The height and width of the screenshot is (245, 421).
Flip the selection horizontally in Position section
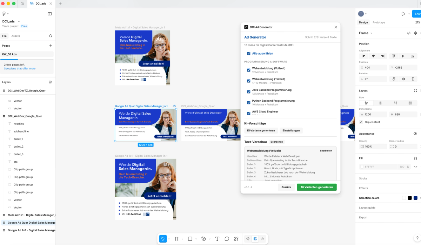(x=404, y=79)
